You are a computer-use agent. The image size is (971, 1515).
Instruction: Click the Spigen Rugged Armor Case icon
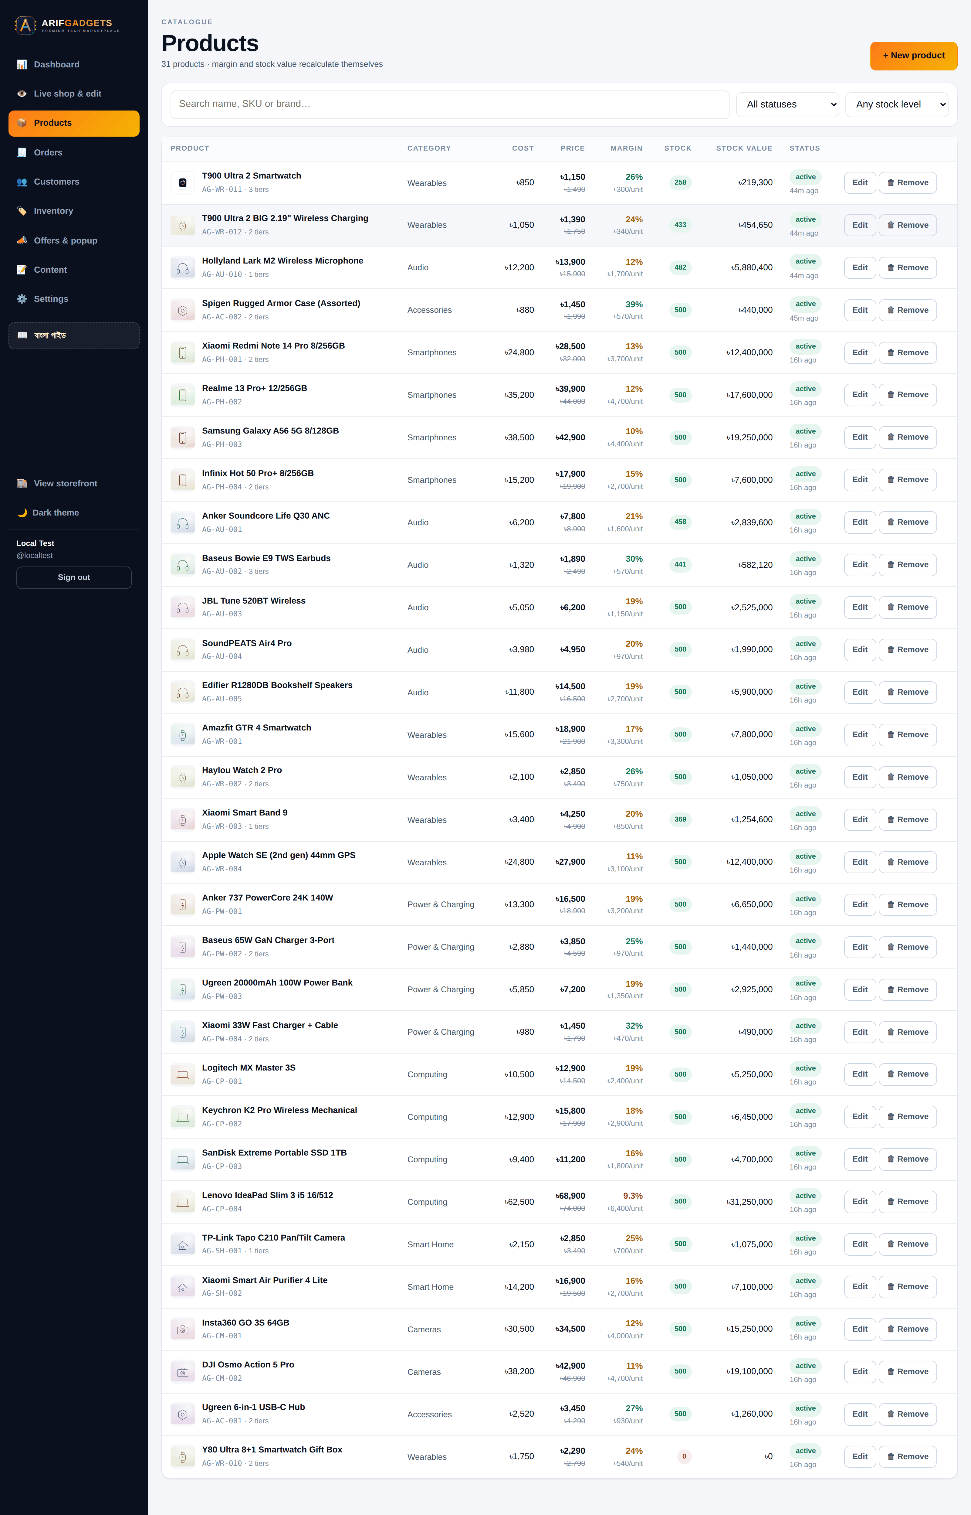[x=182, y=310]
